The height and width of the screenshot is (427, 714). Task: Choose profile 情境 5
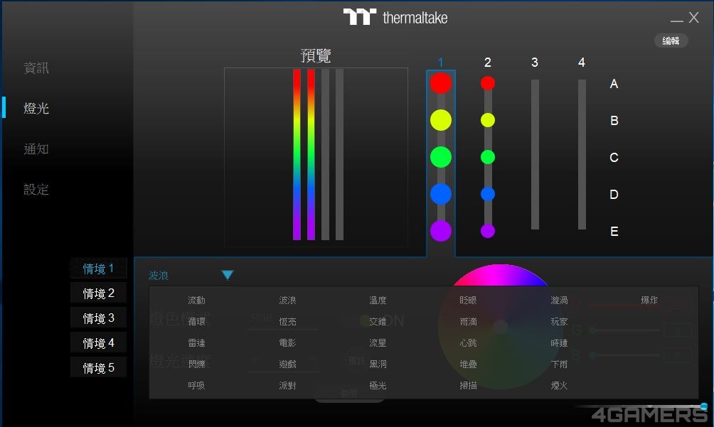click(98, 367)
